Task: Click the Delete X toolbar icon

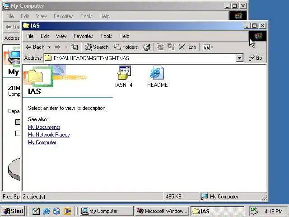Action: coord(182,47)
